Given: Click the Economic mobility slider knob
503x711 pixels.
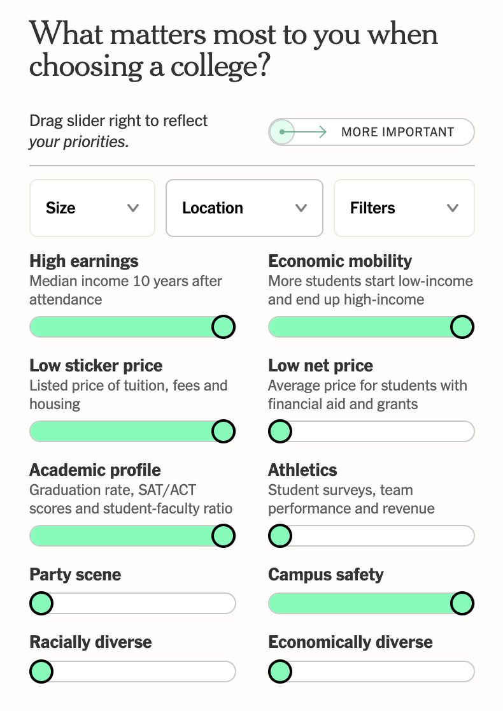Looking at the screenshot, I should pos(462,327).
